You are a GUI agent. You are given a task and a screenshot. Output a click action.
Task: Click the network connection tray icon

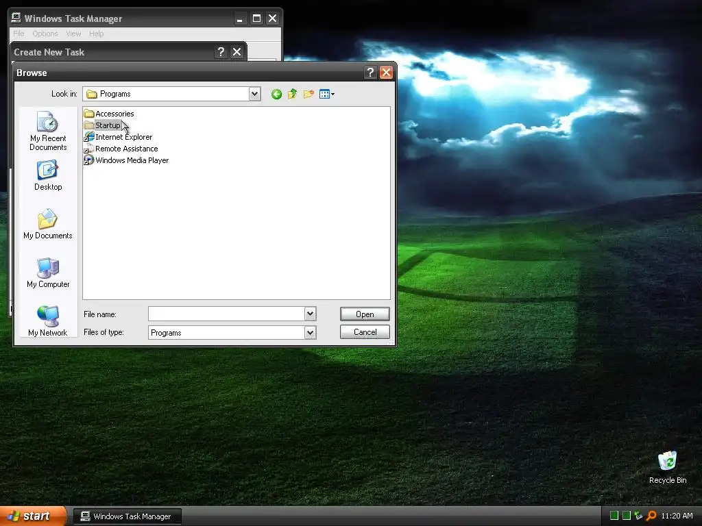coord(638,516)
